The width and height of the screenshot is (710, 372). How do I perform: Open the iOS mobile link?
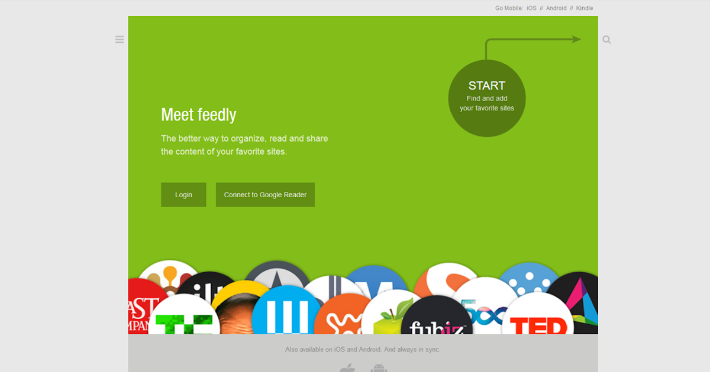(x=531, y=8)
